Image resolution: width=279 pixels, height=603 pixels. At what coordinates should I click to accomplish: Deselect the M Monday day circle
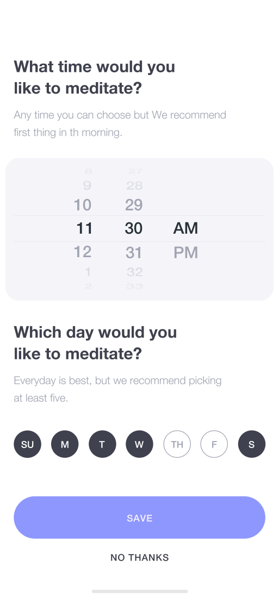65,444
